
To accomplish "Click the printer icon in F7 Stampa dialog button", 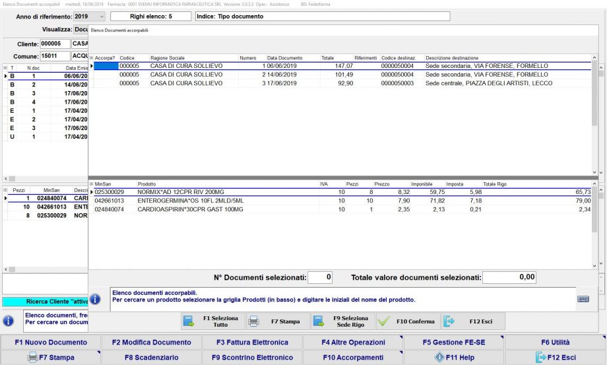I will point(253,321).
